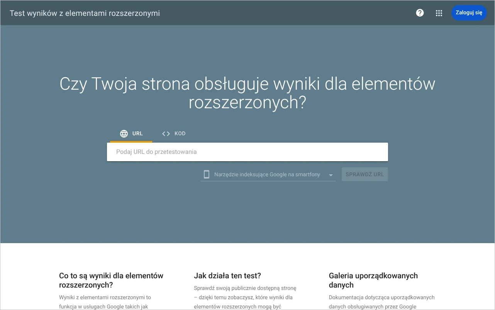Switch to the URL tab

131,134
